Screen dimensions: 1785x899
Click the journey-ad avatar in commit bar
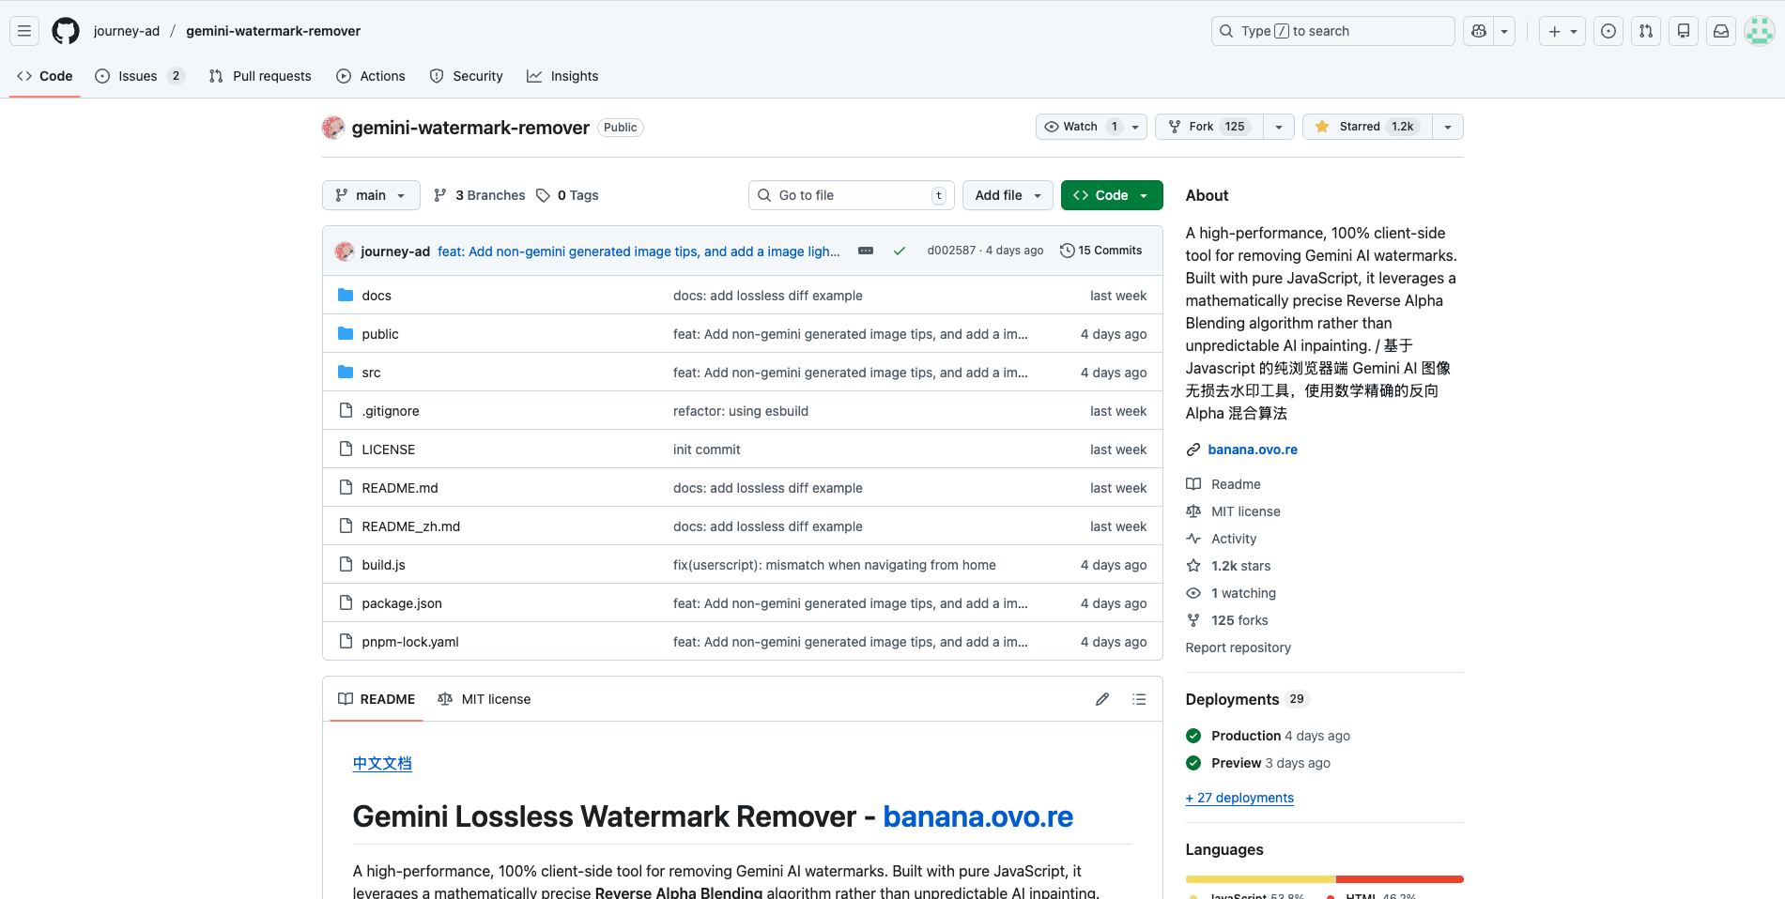coord(345,251)
